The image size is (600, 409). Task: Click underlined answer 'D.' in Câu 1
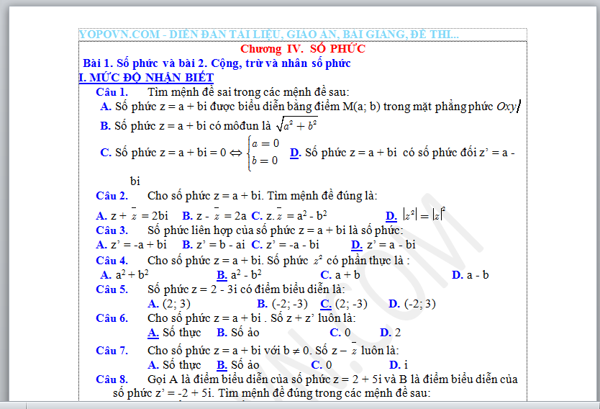pos(295,152)
